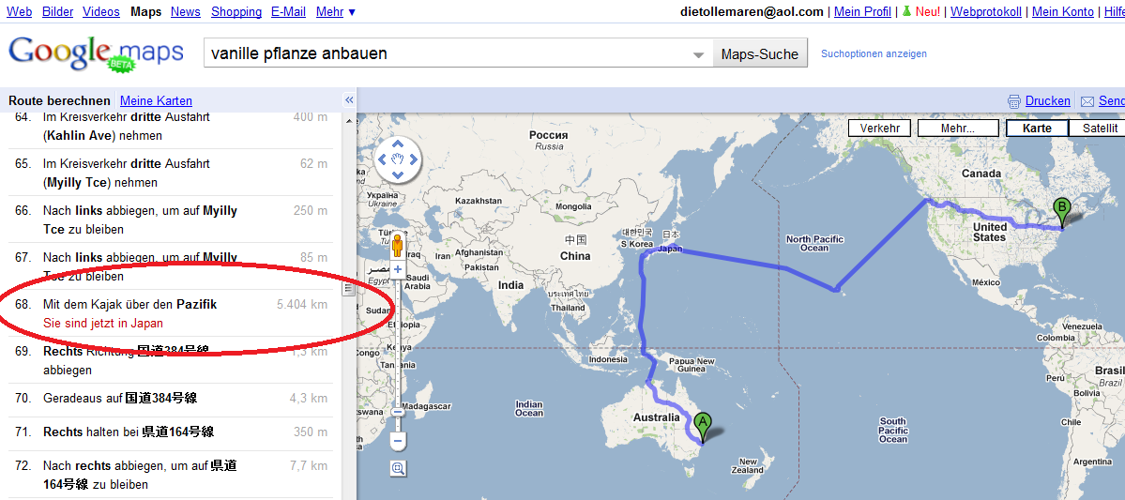Click the printer icon next to Drucken
Viewport: 1125px width, 500px height.
tap(1013, 101)
